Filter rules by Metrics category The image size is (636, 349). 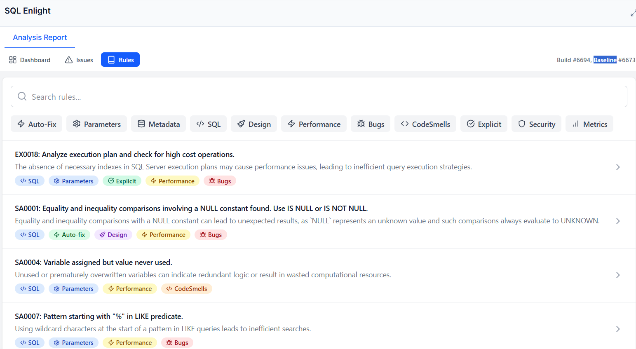[x=590, y=124]
